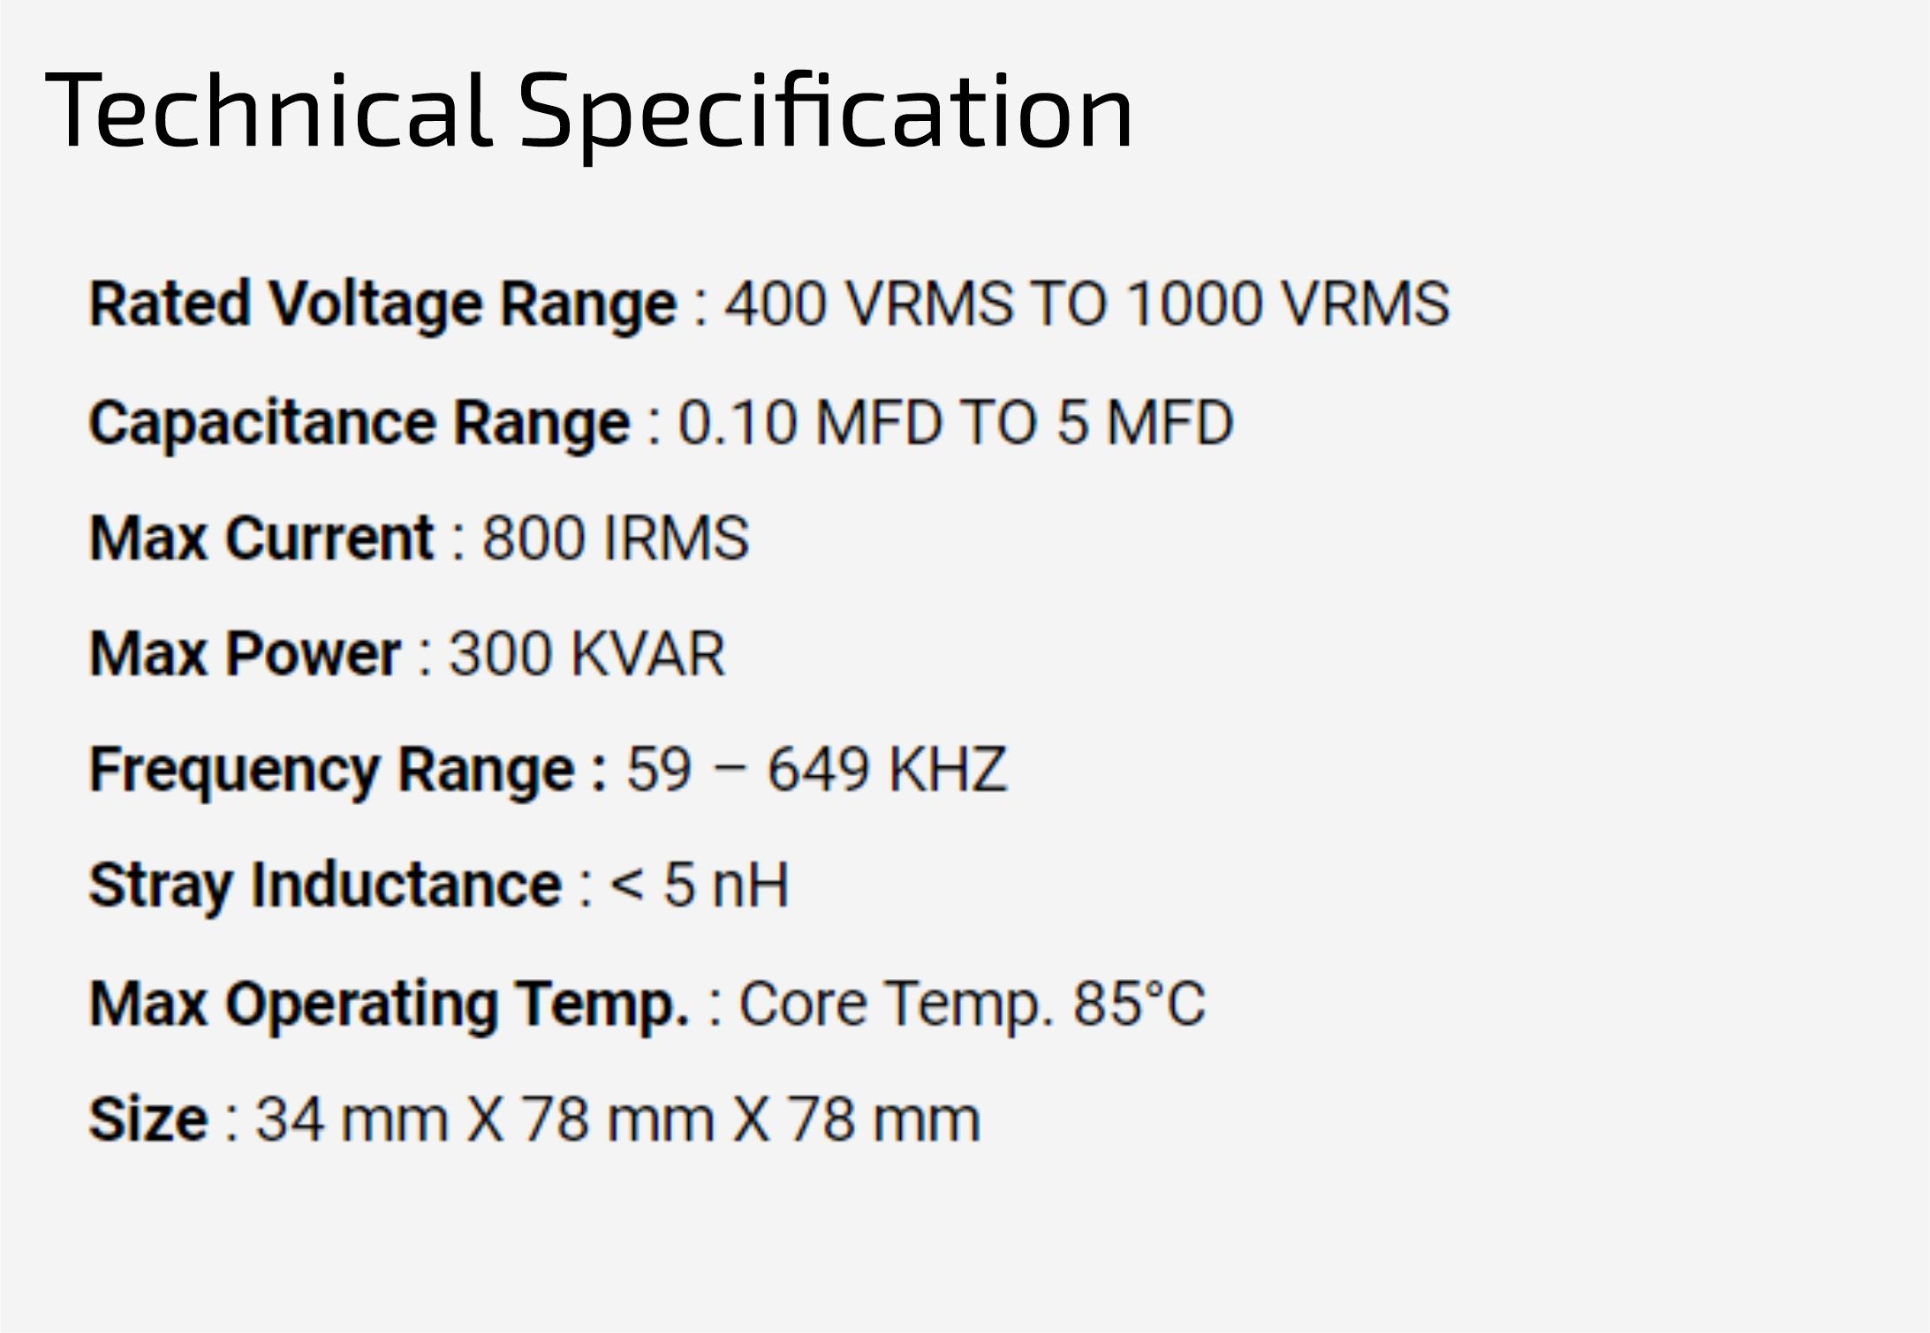Viewport: 1930px width, 1333px height.
Task: Select the Stray Inductance label
Action: click(x=325, y=886)
